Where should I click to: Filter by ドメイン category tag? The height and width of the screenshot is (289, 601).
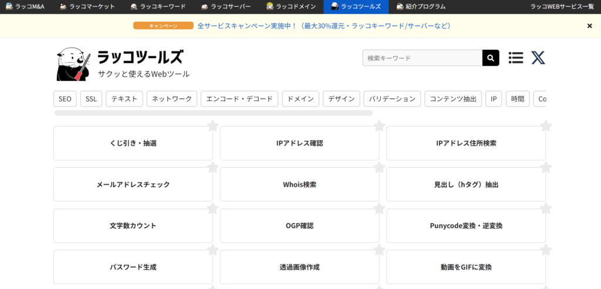point(300,98)
